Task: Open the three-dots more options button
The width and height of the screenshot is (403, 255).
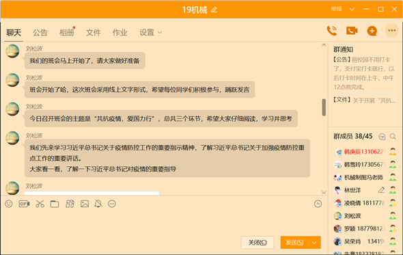Action: pyautogui.click(x=391, y=31)
